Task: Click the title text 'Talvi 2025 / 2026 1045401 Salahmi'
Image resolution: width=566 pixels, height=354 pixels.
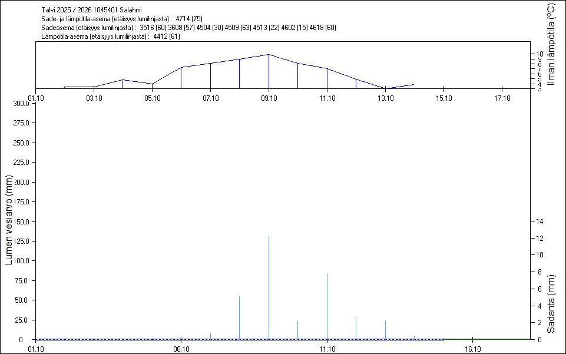Action: pos(92,10)
